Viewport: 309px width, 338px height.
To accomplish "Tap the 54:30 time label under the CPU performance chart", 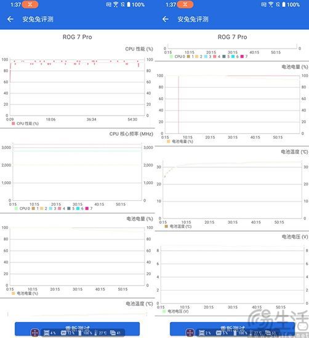I will 132,119.
